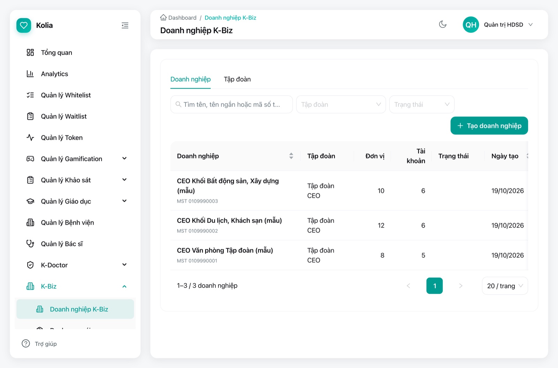Click the Giáo dục graduation cap icon
558x368 pixels.
[x=30, y=201]
